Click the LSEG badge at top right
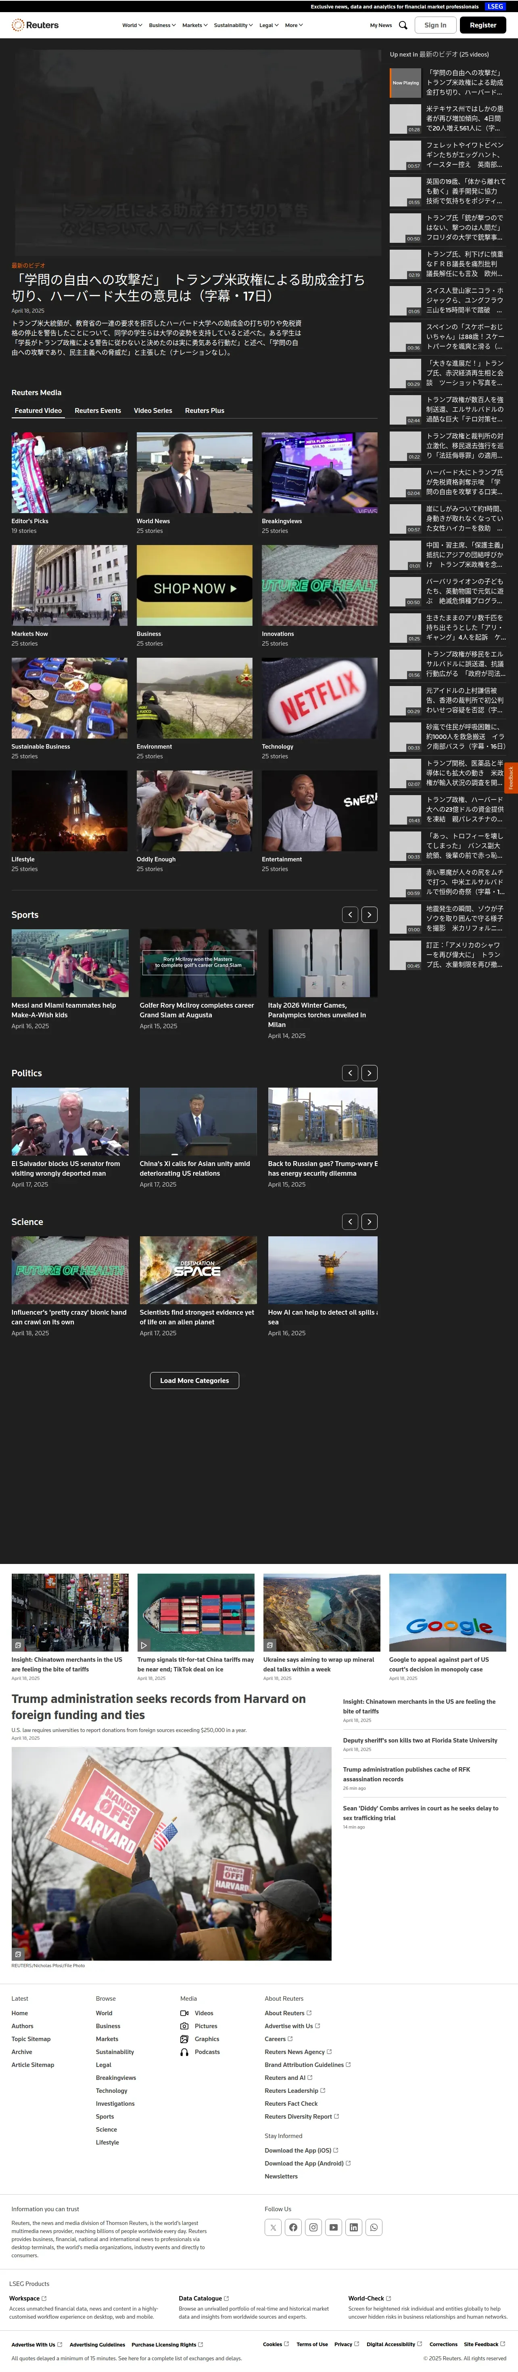 click(x=495, y=6)
